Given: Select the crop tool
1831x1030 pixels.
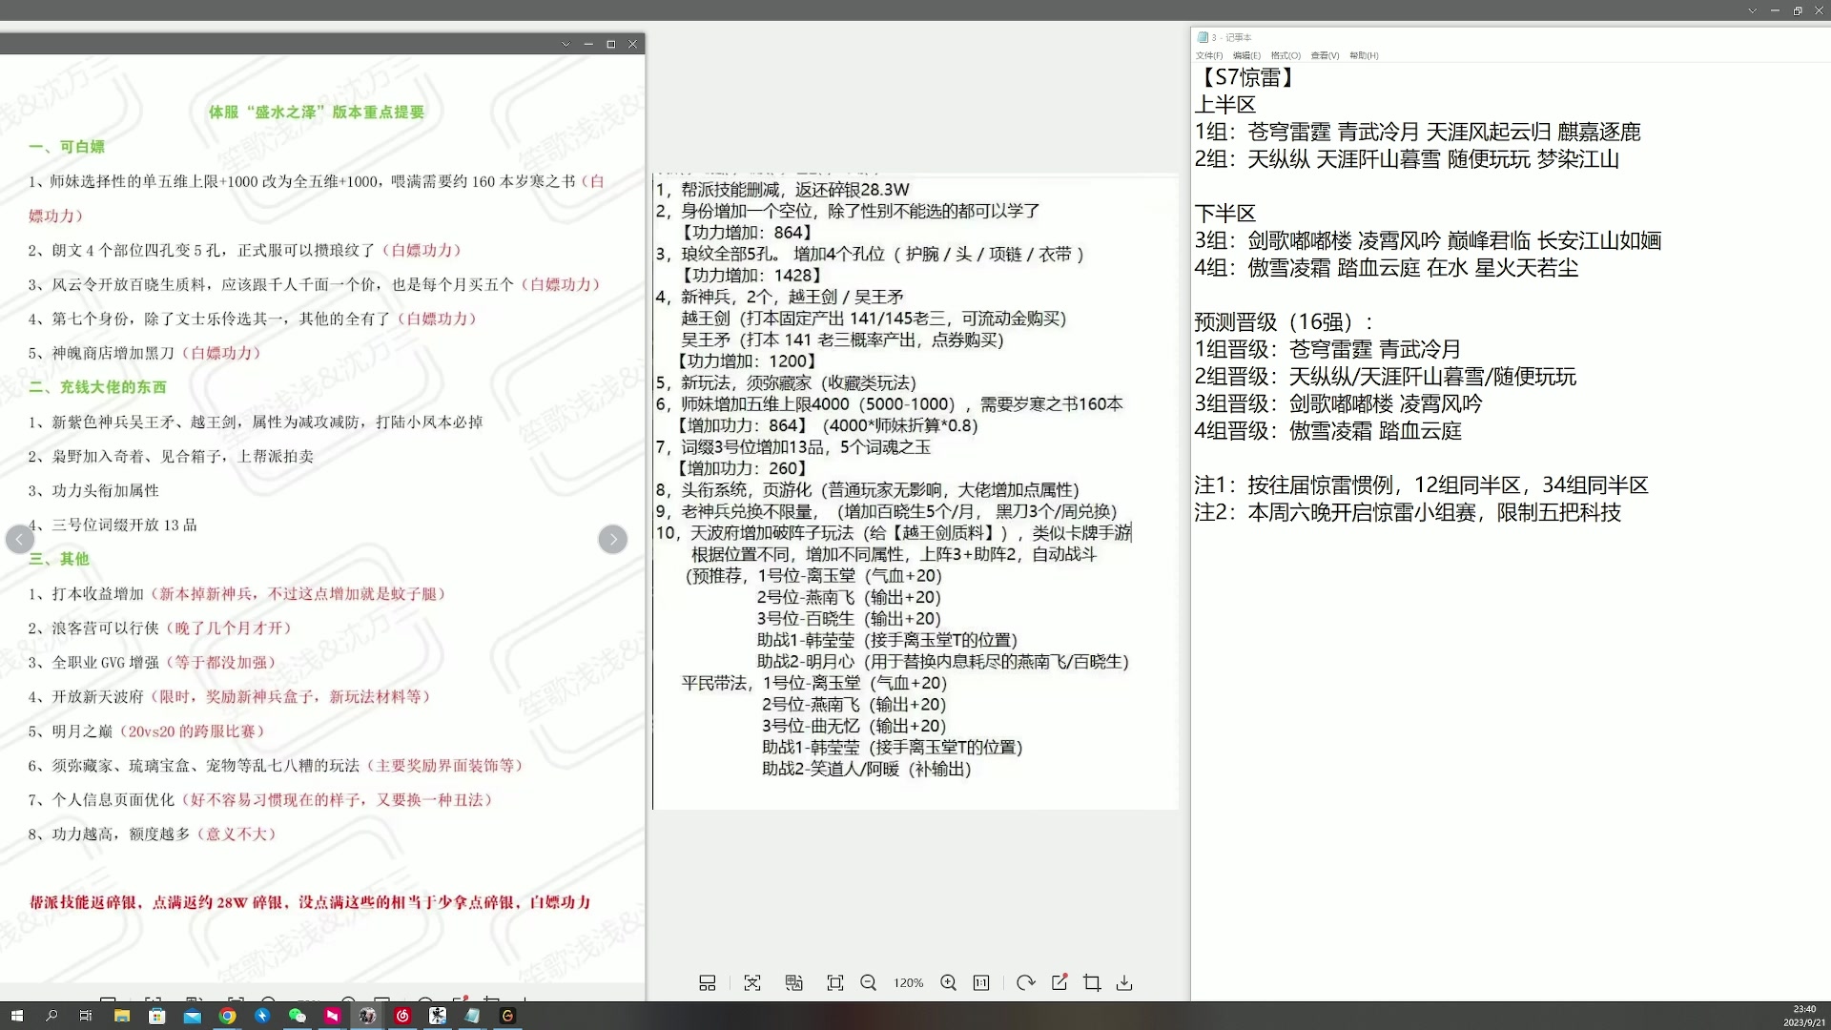Looking at the screenshot, I should click(1092, 982).
